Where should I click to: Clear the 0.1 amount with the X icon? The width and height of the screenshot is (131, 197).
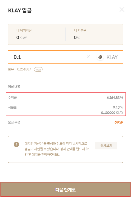88,57
